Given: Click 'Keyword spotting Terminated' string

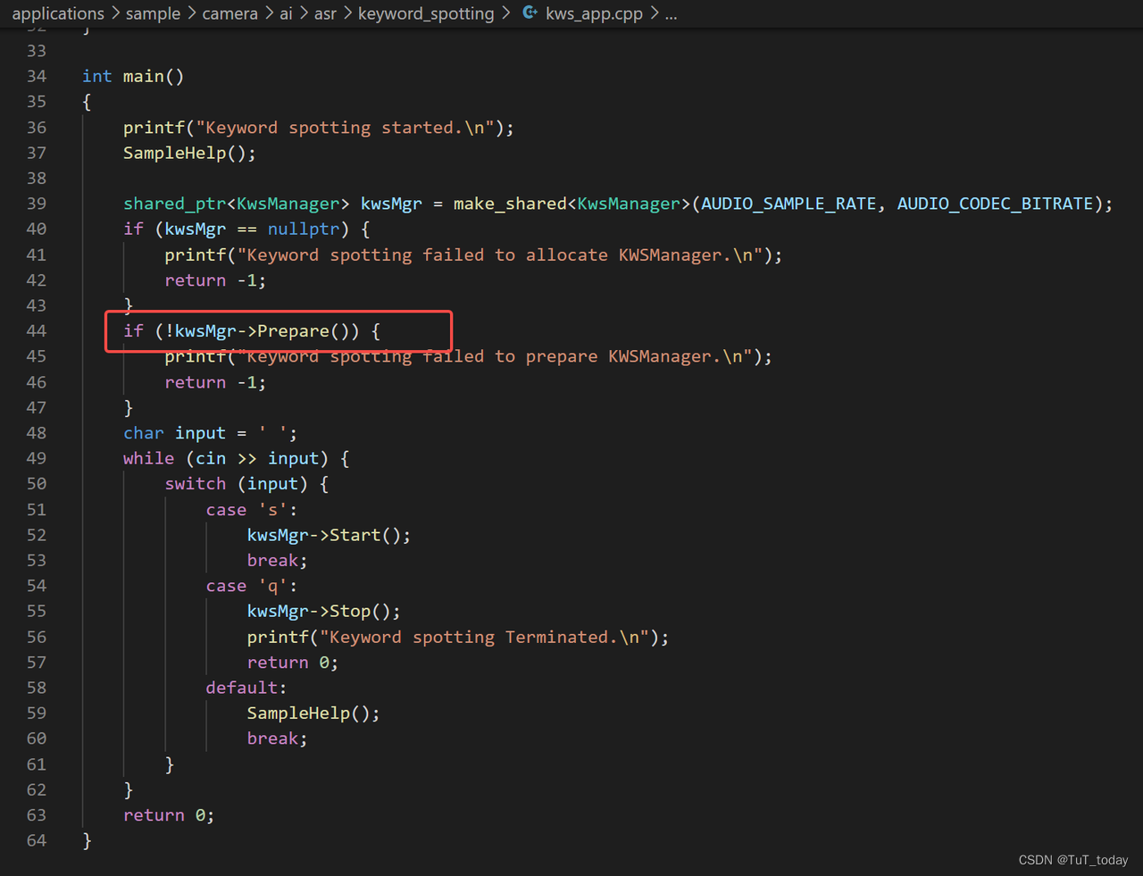Looking at the screenshot, I should pos(484,637).
